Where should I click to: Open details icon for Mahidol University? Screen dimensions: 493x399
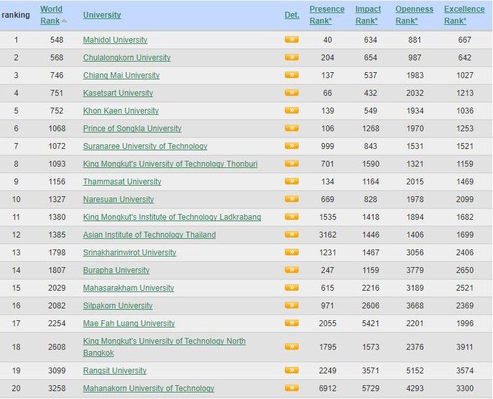291,39
